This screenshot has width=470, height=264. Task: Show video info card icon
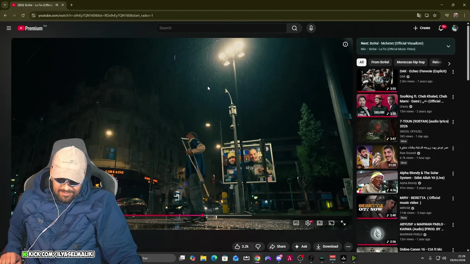[345, 44]
